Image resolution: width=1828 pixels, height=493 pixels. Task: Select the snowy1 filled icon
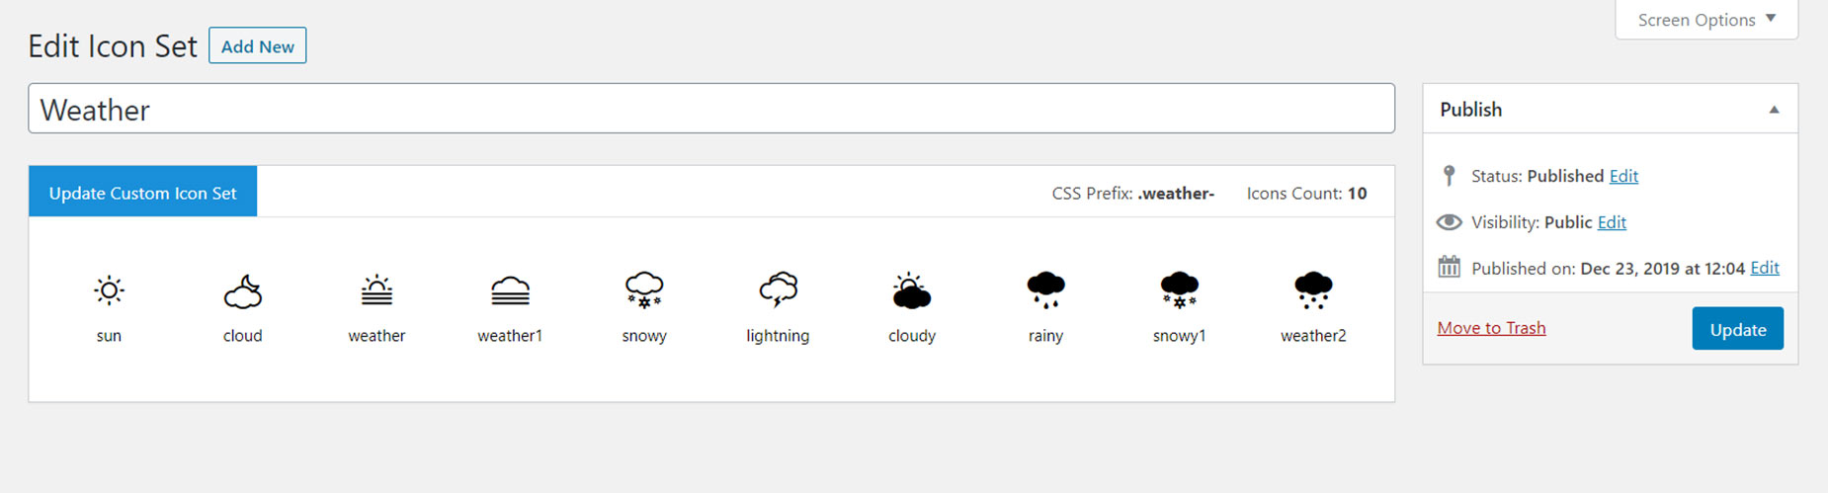pyautogui.click(x=1179, y=290)
